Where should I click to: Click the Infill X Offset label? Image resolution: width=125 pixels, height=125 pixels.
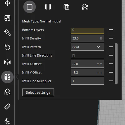pos(32,64)
